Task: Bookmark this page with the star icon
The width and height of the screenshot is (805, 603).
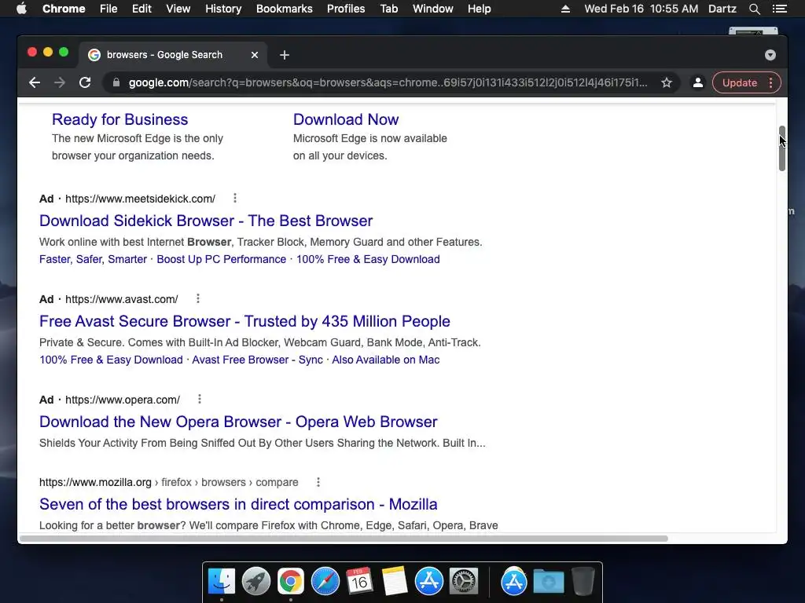Action: click(667, 82)
